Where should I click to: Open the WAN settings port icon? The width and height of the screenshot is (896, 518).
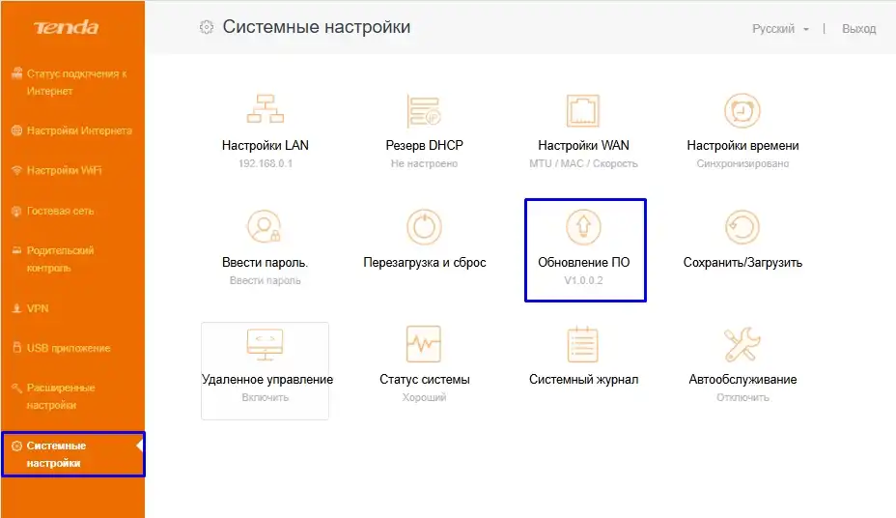pos(583,110)
